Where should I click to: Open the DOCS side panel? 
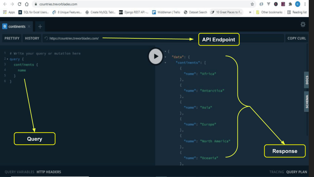pyautogui.click(x=306, y=80)
